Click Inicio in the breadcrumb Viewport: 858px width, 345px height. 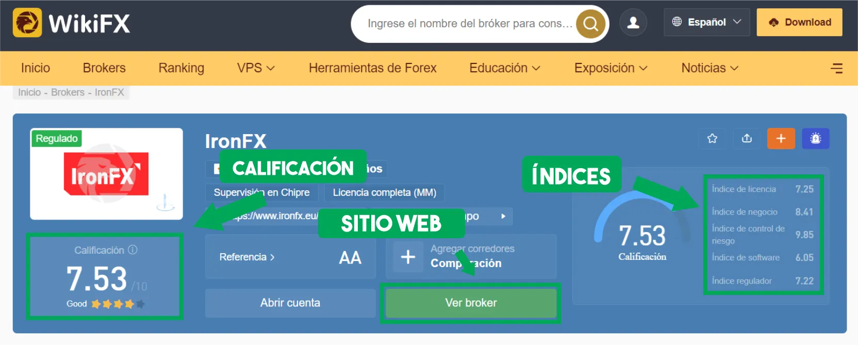[x=29, y=92]
